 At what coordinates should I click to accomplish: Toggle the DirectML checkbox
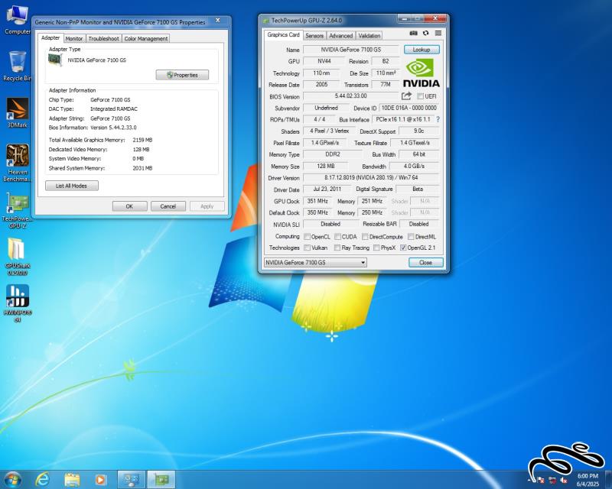(411, 237)
